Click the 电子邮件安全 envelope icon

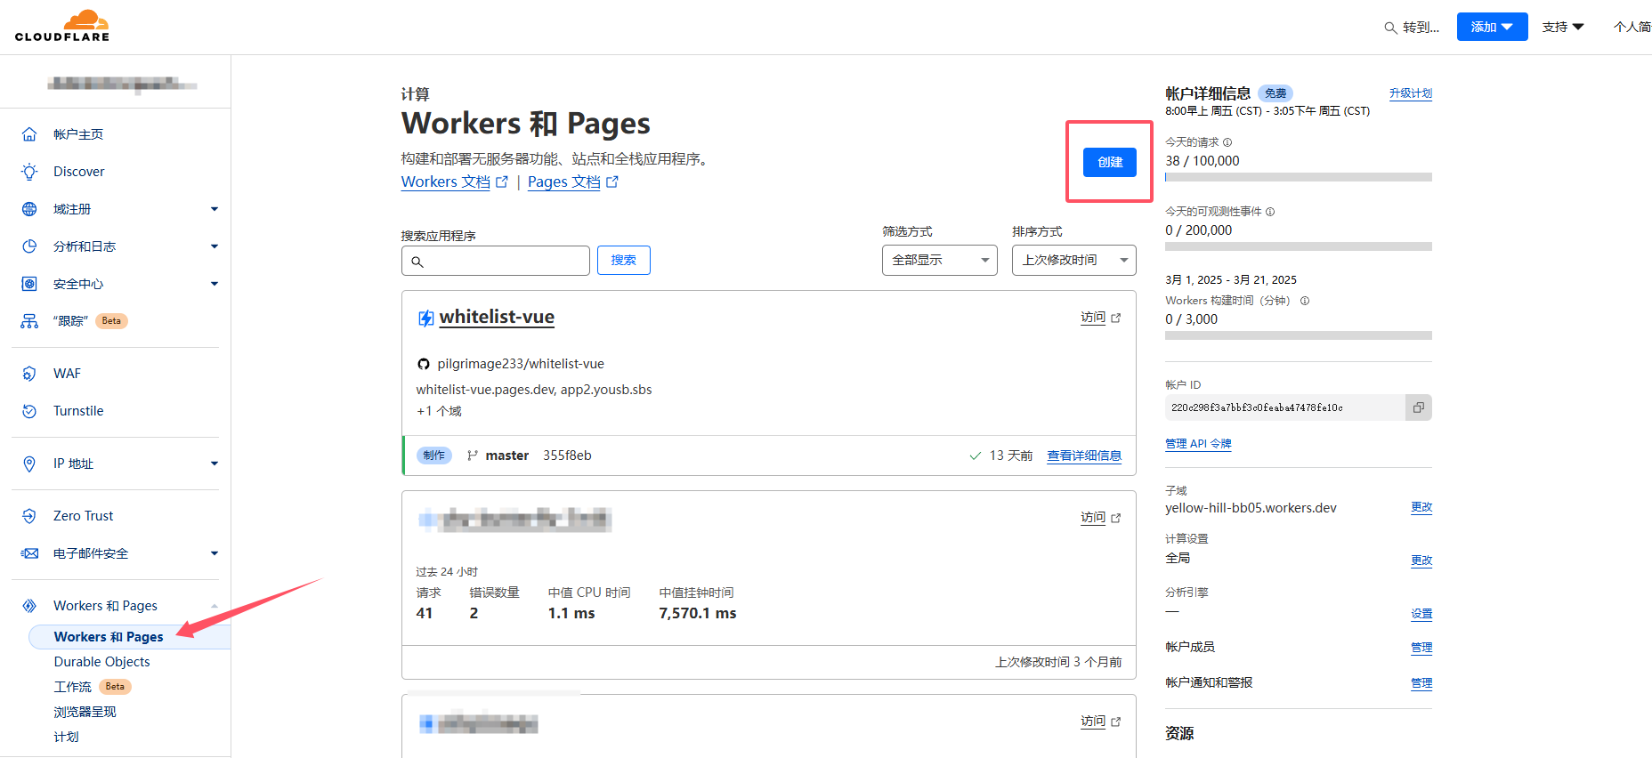coord(29,553)
